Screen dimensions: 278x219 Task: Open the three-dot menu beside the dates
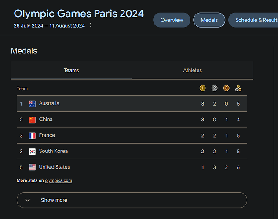[91, 25]
